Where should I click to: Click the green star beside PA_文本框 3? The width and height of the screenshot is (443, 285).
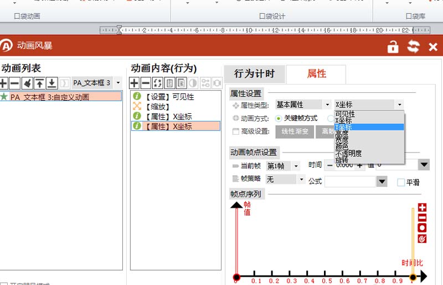coord(4,97)
